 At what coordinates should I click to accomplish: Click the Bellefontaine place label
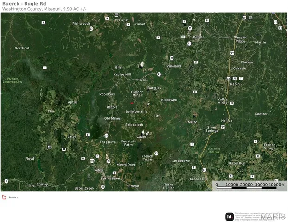click(x=136, y=111)
